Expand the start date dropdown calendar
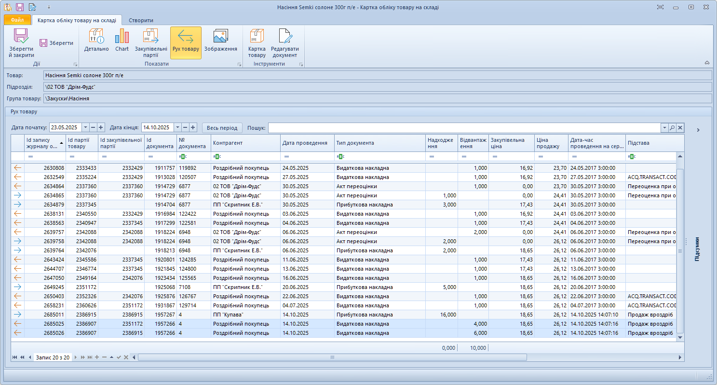Image resolution: width=717 pixels, height=385 pixels. 85,127
